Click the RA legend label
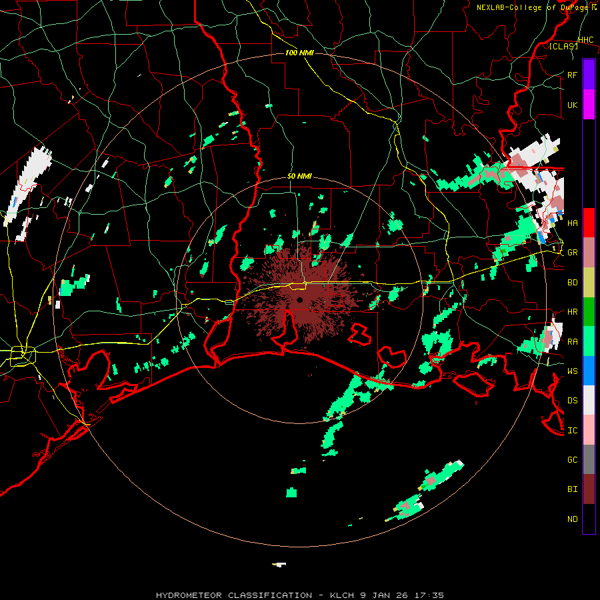Image resolution: width=600 pixels, height=600 pixels. point(572,341)
